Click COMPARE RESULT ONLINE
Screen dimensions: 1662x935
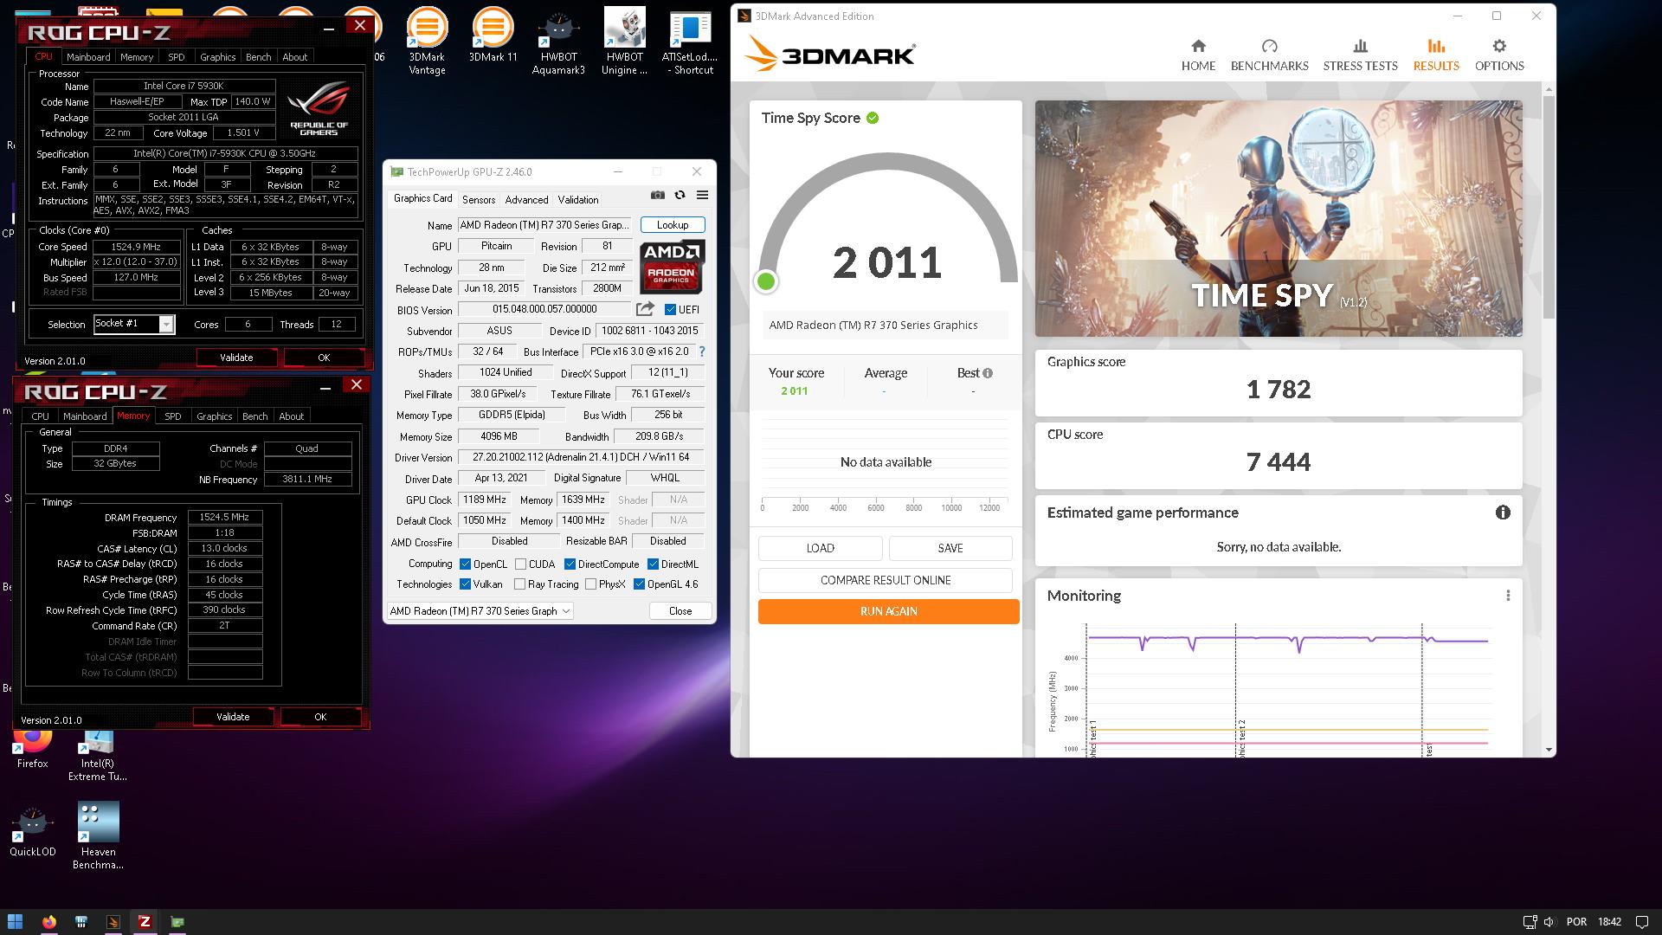pos(886,580)
